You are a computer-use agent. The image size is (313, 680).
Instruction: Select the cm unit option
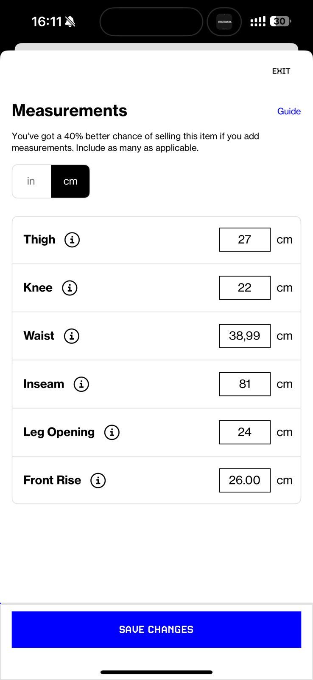[x=70, y=181]
